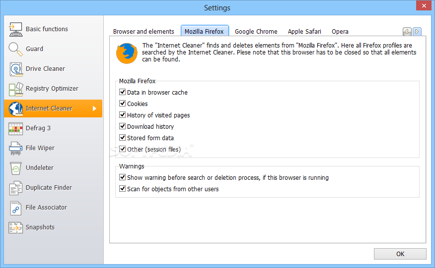The width and height of the screenshot is (435, 268).
Task: Open the Google Chrome tab
Action: point(256,32)
